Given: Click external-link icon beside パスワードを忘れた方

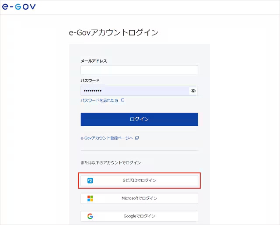Looking at the screenshot, I should pyautogui.click(x=122, y=100).
